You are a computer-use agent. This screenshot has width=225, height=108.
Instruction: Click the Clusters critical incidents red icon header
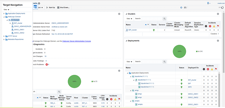click(x=210, y=26)
